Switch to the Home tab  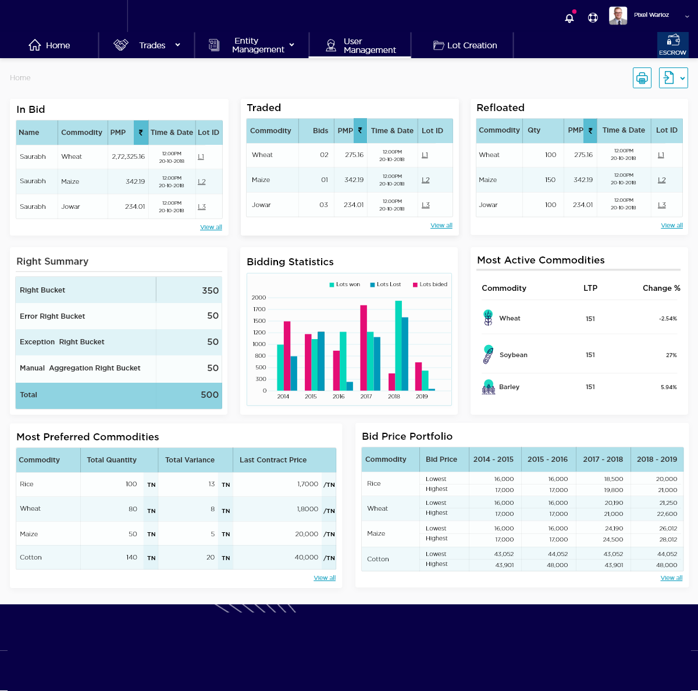(x=49, y=45)
